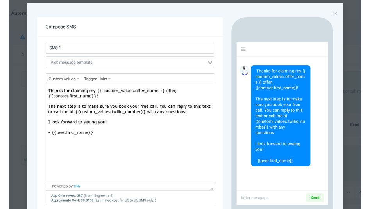Click the {{user.first_name}} line in editor

[x=71, y=132]
